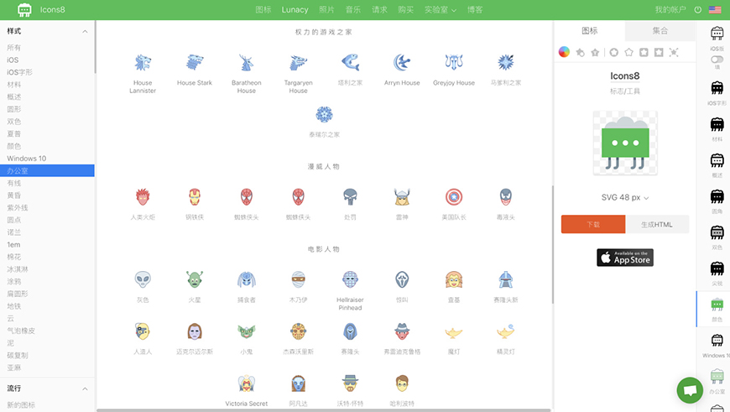Viewport: 730px width, 412px height.
Task: Open Lunacy from the header
Action: (x=295, y=10)
